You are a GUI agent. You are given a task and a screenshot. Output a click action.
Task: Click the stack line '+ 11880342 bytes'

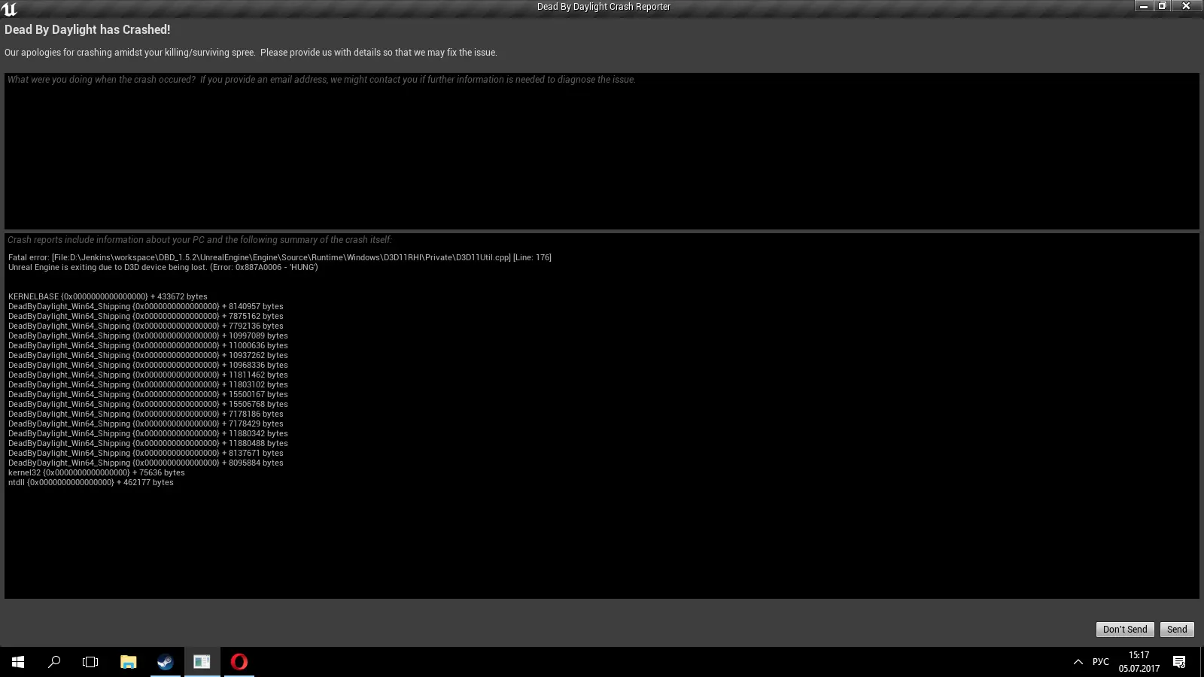(148, 433)
